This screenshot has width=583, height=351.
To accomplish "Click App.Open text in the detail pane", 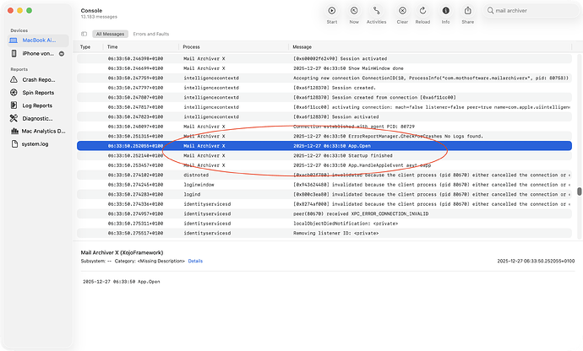I will [149, 282].
